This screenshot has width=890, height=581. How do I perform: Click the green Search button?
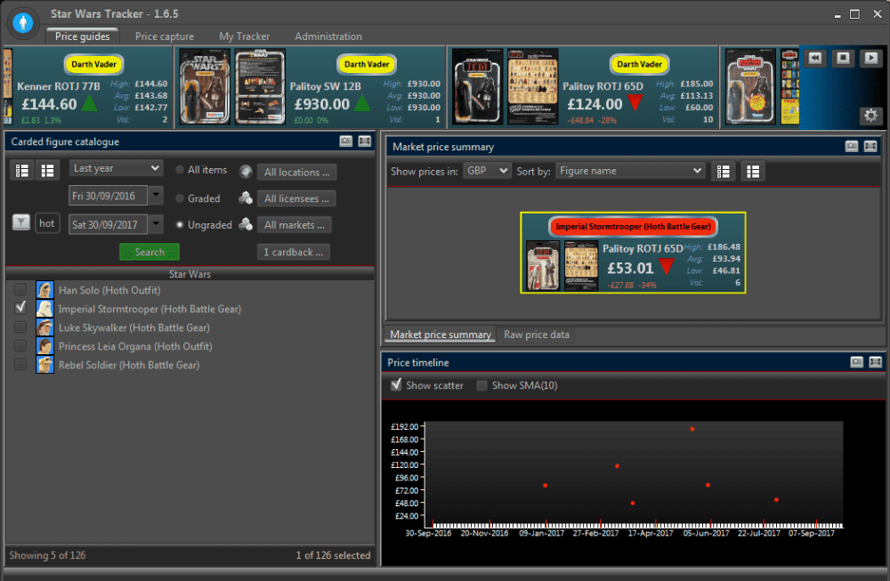(x=150, y=252)
